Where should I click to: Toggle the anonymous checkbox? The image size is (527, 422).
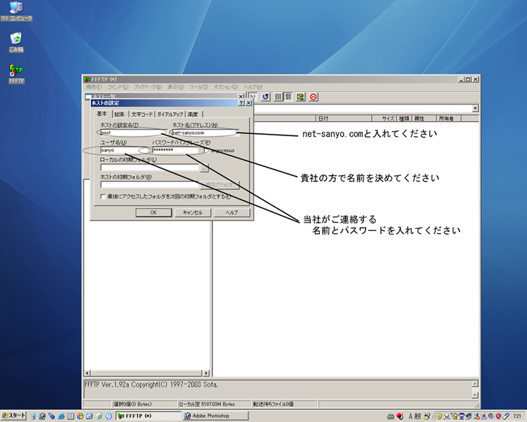(x=206, y=150)
